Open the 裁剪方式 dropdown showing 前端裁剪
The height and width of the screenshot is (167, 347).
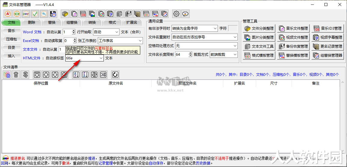coord(224,55)
